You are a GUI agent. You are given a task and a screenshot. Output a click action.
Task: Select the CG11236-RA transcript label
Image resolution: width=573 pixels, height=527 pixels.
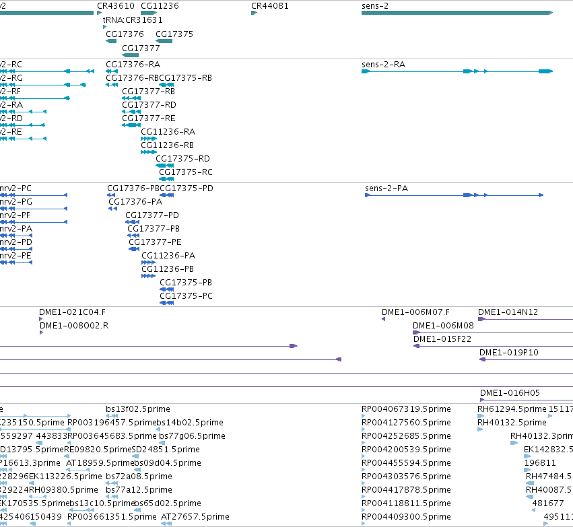tap(168, 131)
